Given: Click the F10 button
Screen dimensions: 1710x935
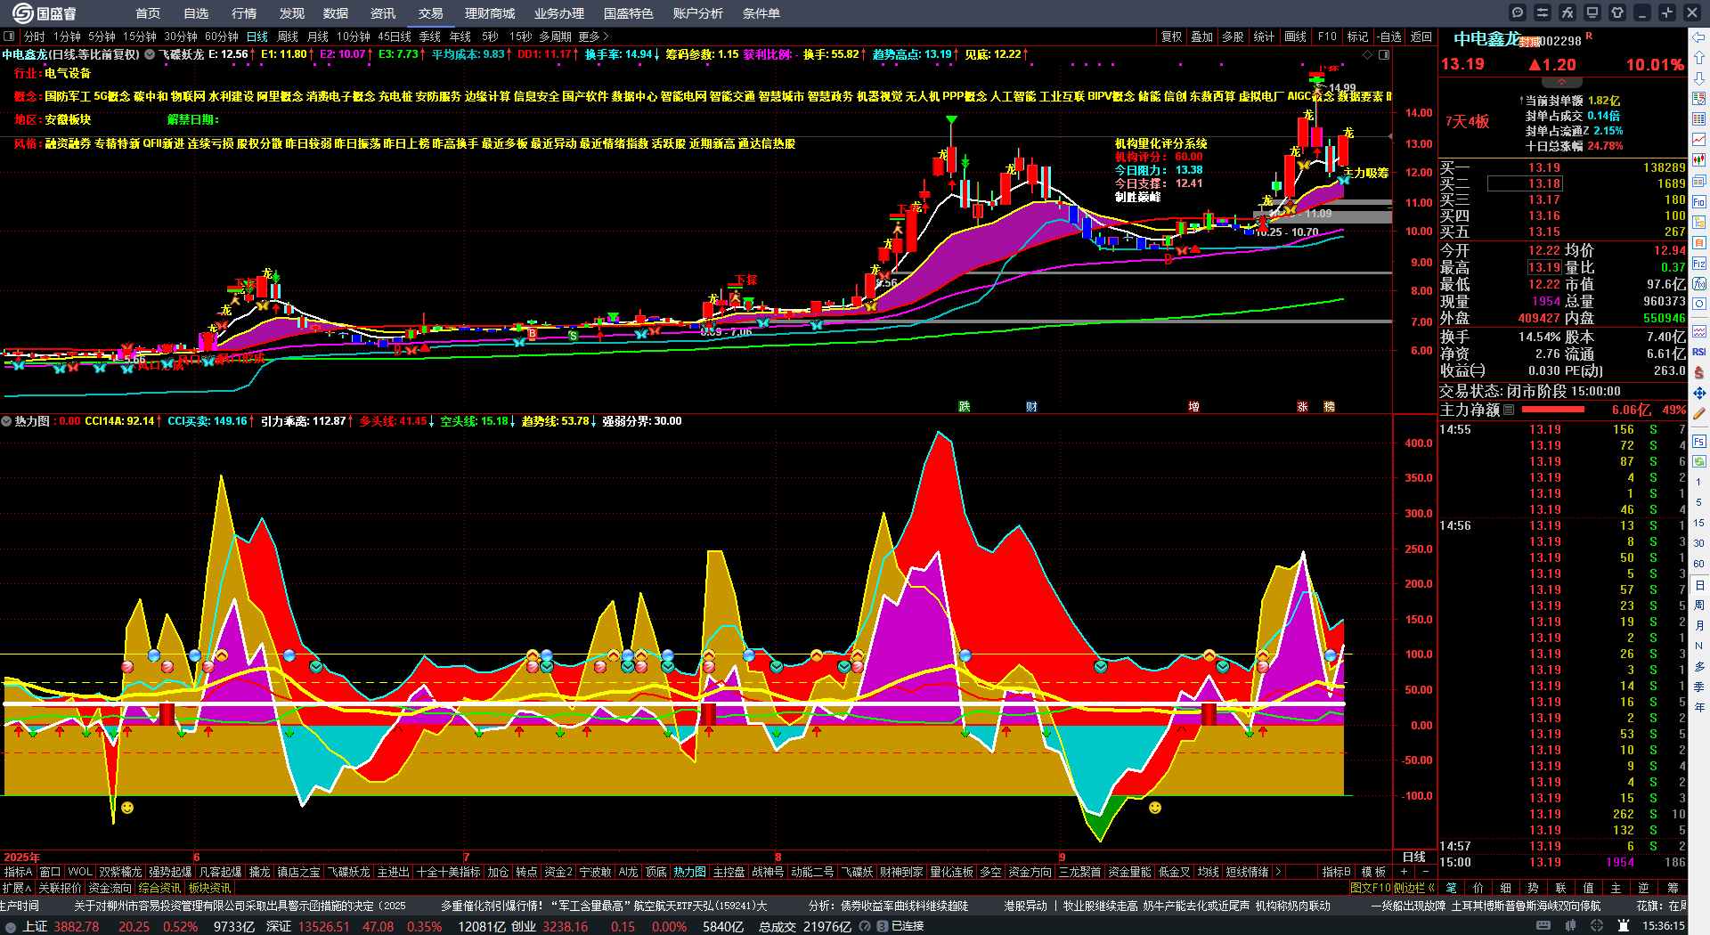Looking at the screenshot, I should point(1327,37).
